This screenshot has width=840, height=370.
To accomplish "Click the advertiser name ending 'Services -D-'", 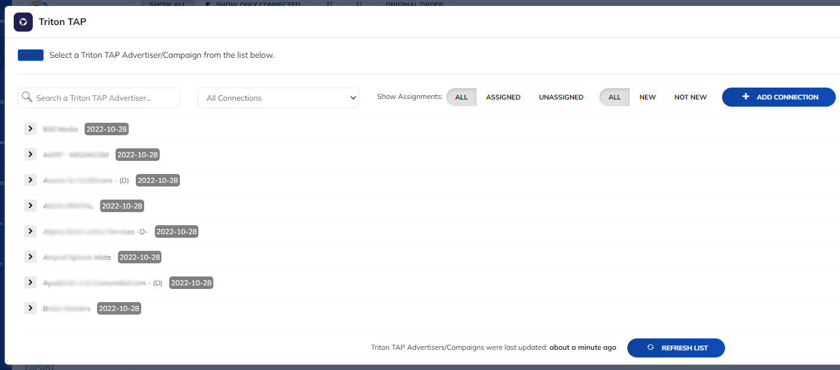I will (95, 232).
